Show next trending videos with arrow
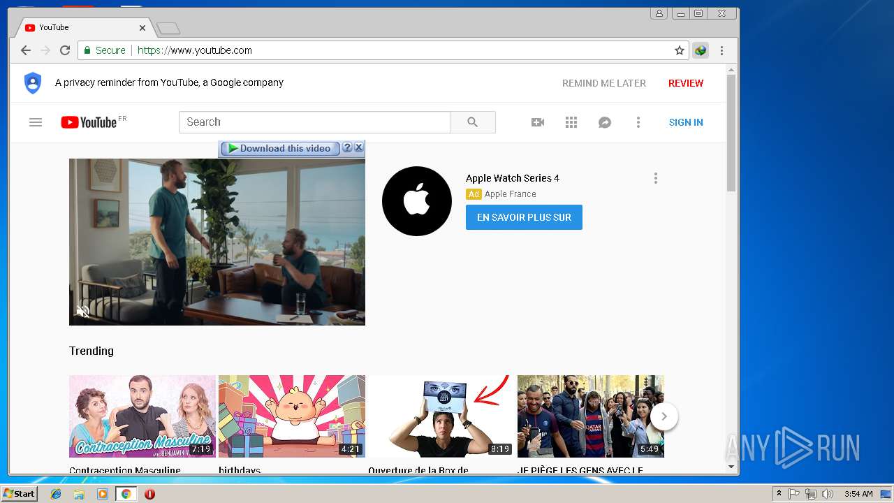The height and width of the screenshot is (503, 894). [664, 416]
